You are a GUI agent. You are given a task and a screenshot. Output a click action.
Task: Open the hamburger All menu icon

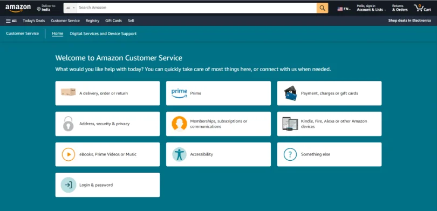coord(8,21)
